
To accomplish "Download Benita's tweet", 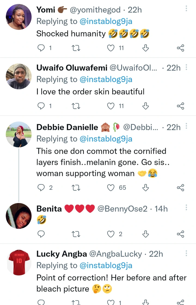I will [146, 234].
